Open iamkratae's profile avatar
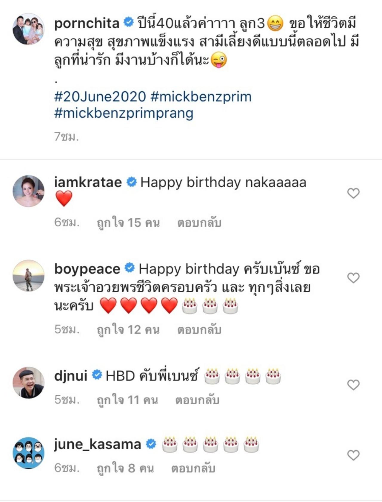The image size is (382, 502). coord(28,191)
